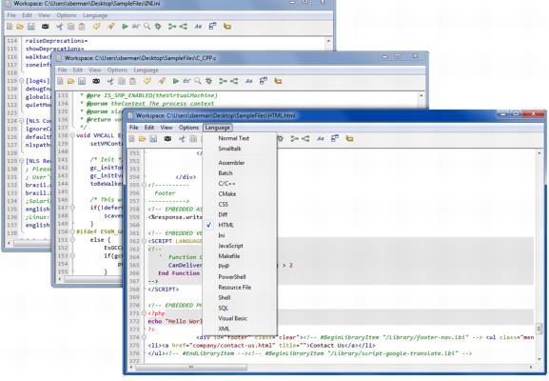Click the open folder icon in the HTML.html window toolbar
This screenshot has height=381, width=549.
coord(142,139)
